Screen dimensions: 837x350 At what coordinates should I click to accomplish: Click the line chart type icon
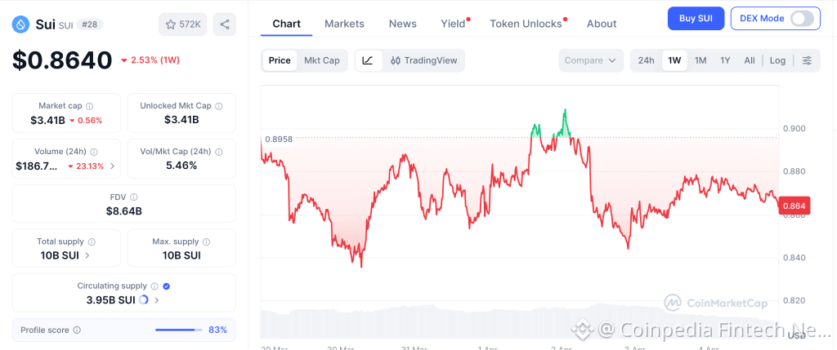[368, 60]
